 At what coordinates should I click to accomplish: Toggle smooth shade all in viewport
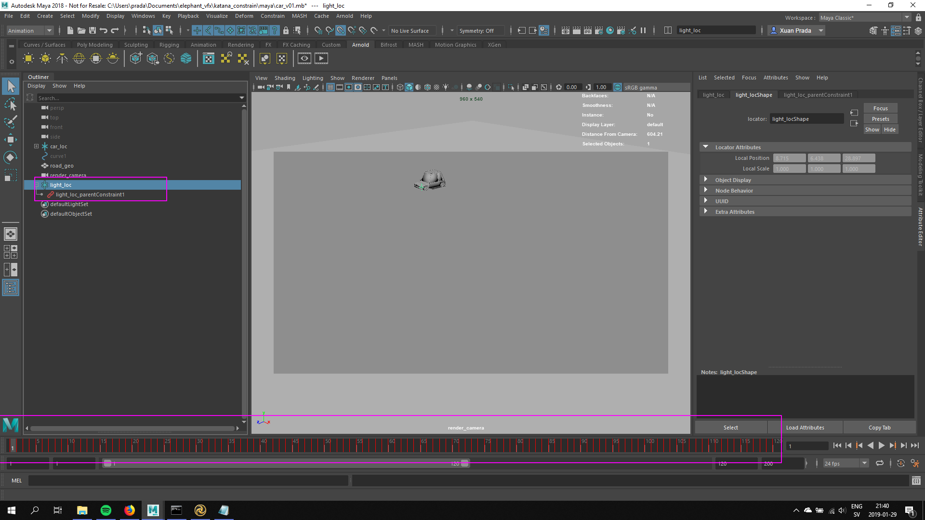point(409,87)
